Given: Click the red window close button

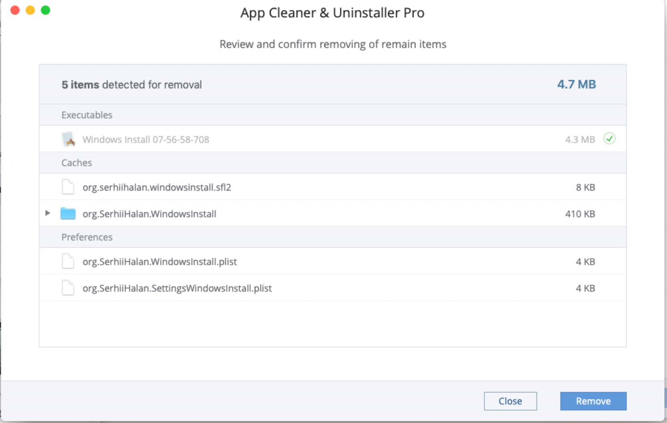Looking at the screenshot, I should point(15,10).
